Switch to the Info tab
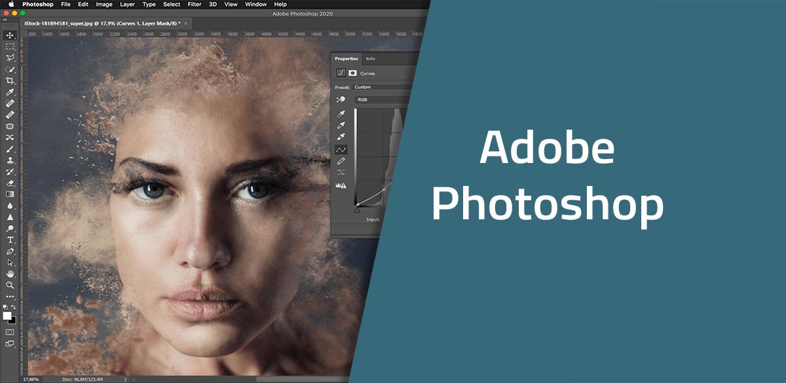786x383 pixels. point(371,58)
